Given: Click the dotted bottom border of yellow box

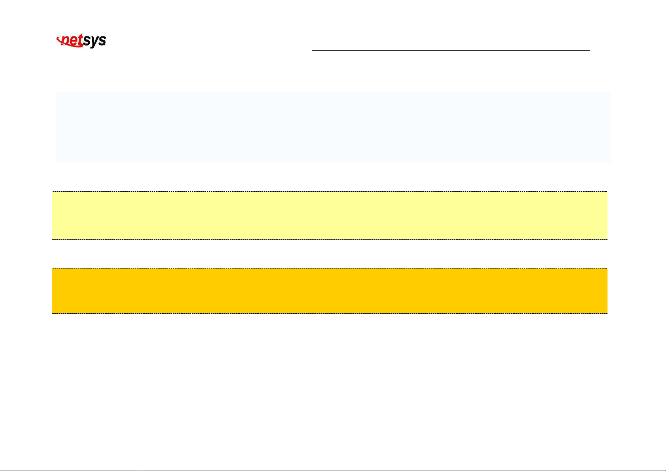Looking at the screenshot, I should pyautogui.click(x=330, y=239).
